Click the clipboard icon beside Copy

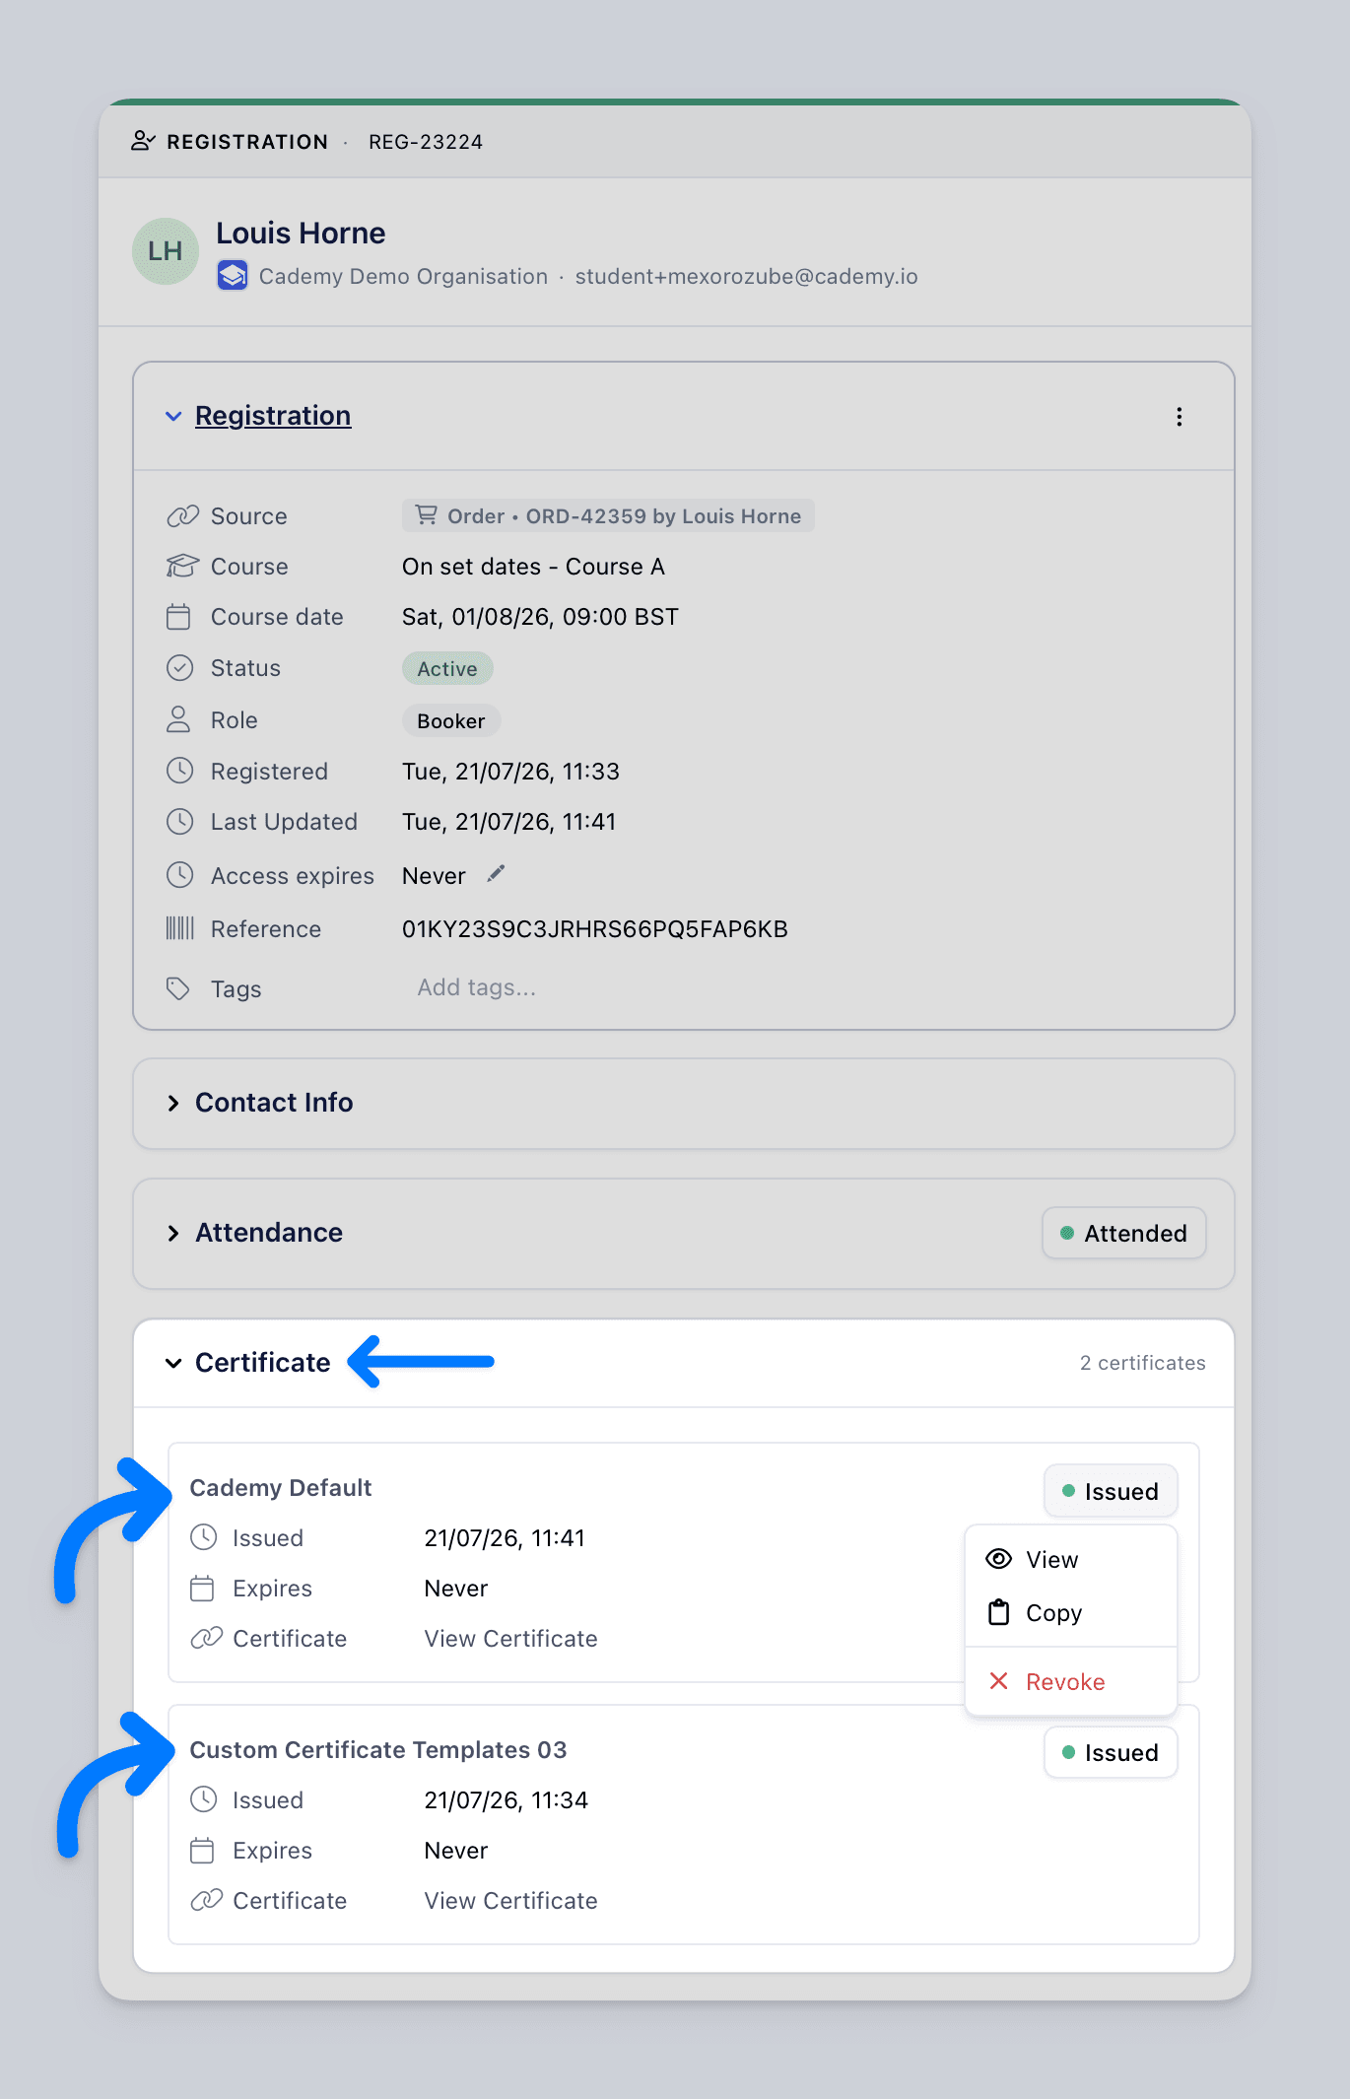point(999,1612)
